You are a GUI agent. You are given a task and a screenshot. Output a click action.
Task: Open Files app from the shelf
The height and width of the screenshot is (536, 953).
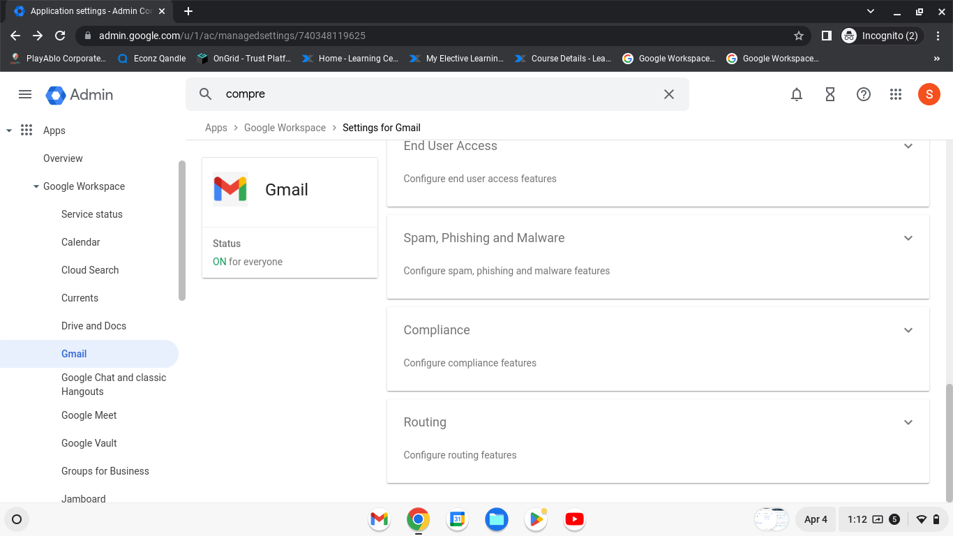(x=496, y=519)
